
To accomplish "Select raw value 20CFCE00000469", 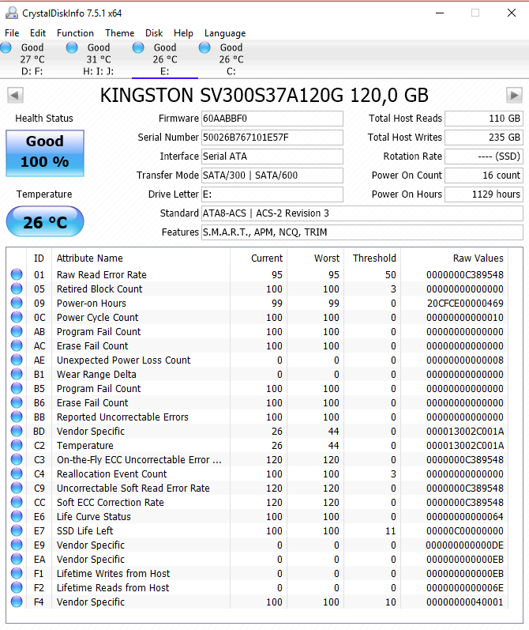I will 465,304.
